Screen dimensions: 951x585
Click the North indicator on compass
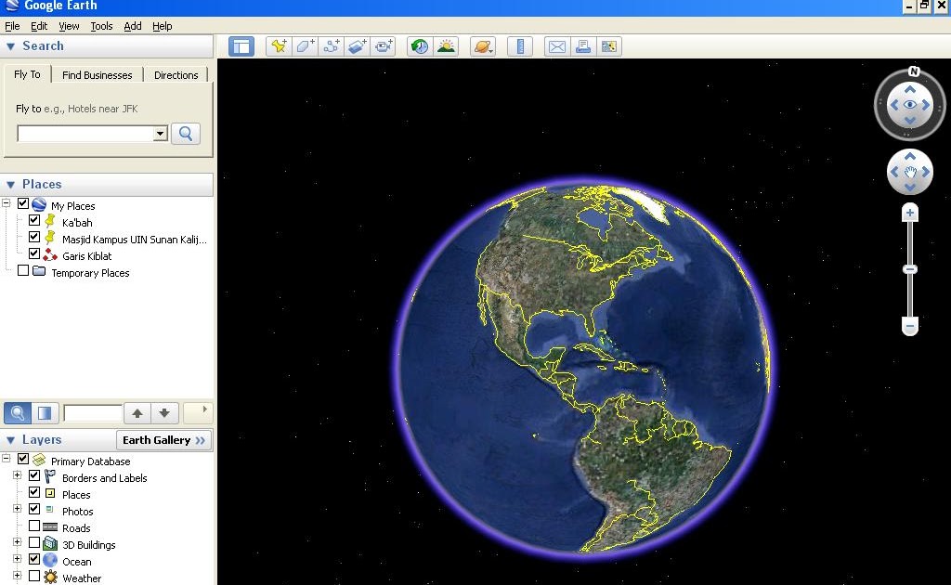(914, 71)
